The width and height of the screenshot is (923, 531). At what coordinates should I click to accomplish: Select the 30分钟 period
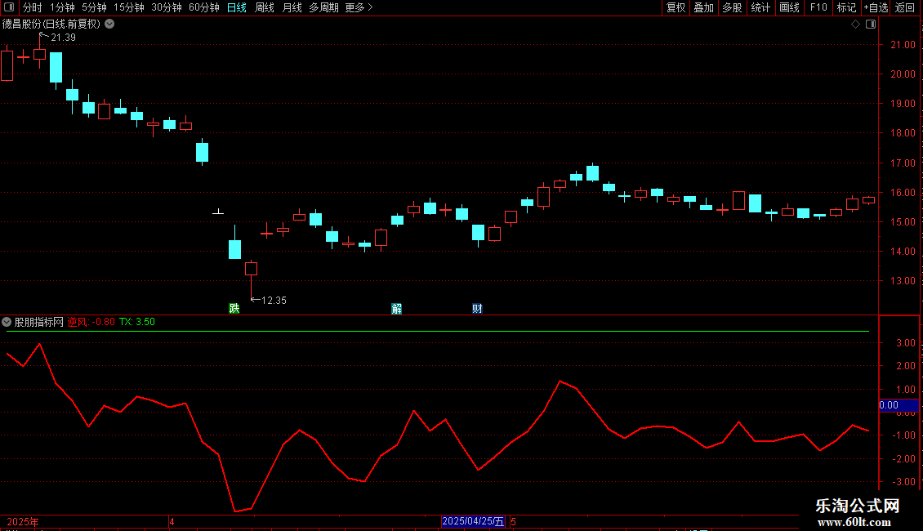167,7
